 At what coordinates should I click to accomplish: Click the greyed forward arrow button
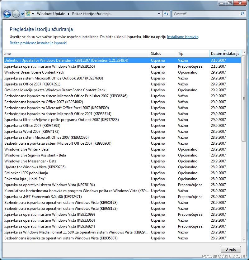pos(16,14)
